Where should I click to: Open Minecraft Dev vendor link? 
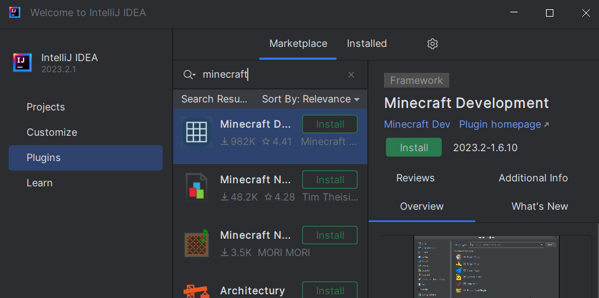[417, 125]
